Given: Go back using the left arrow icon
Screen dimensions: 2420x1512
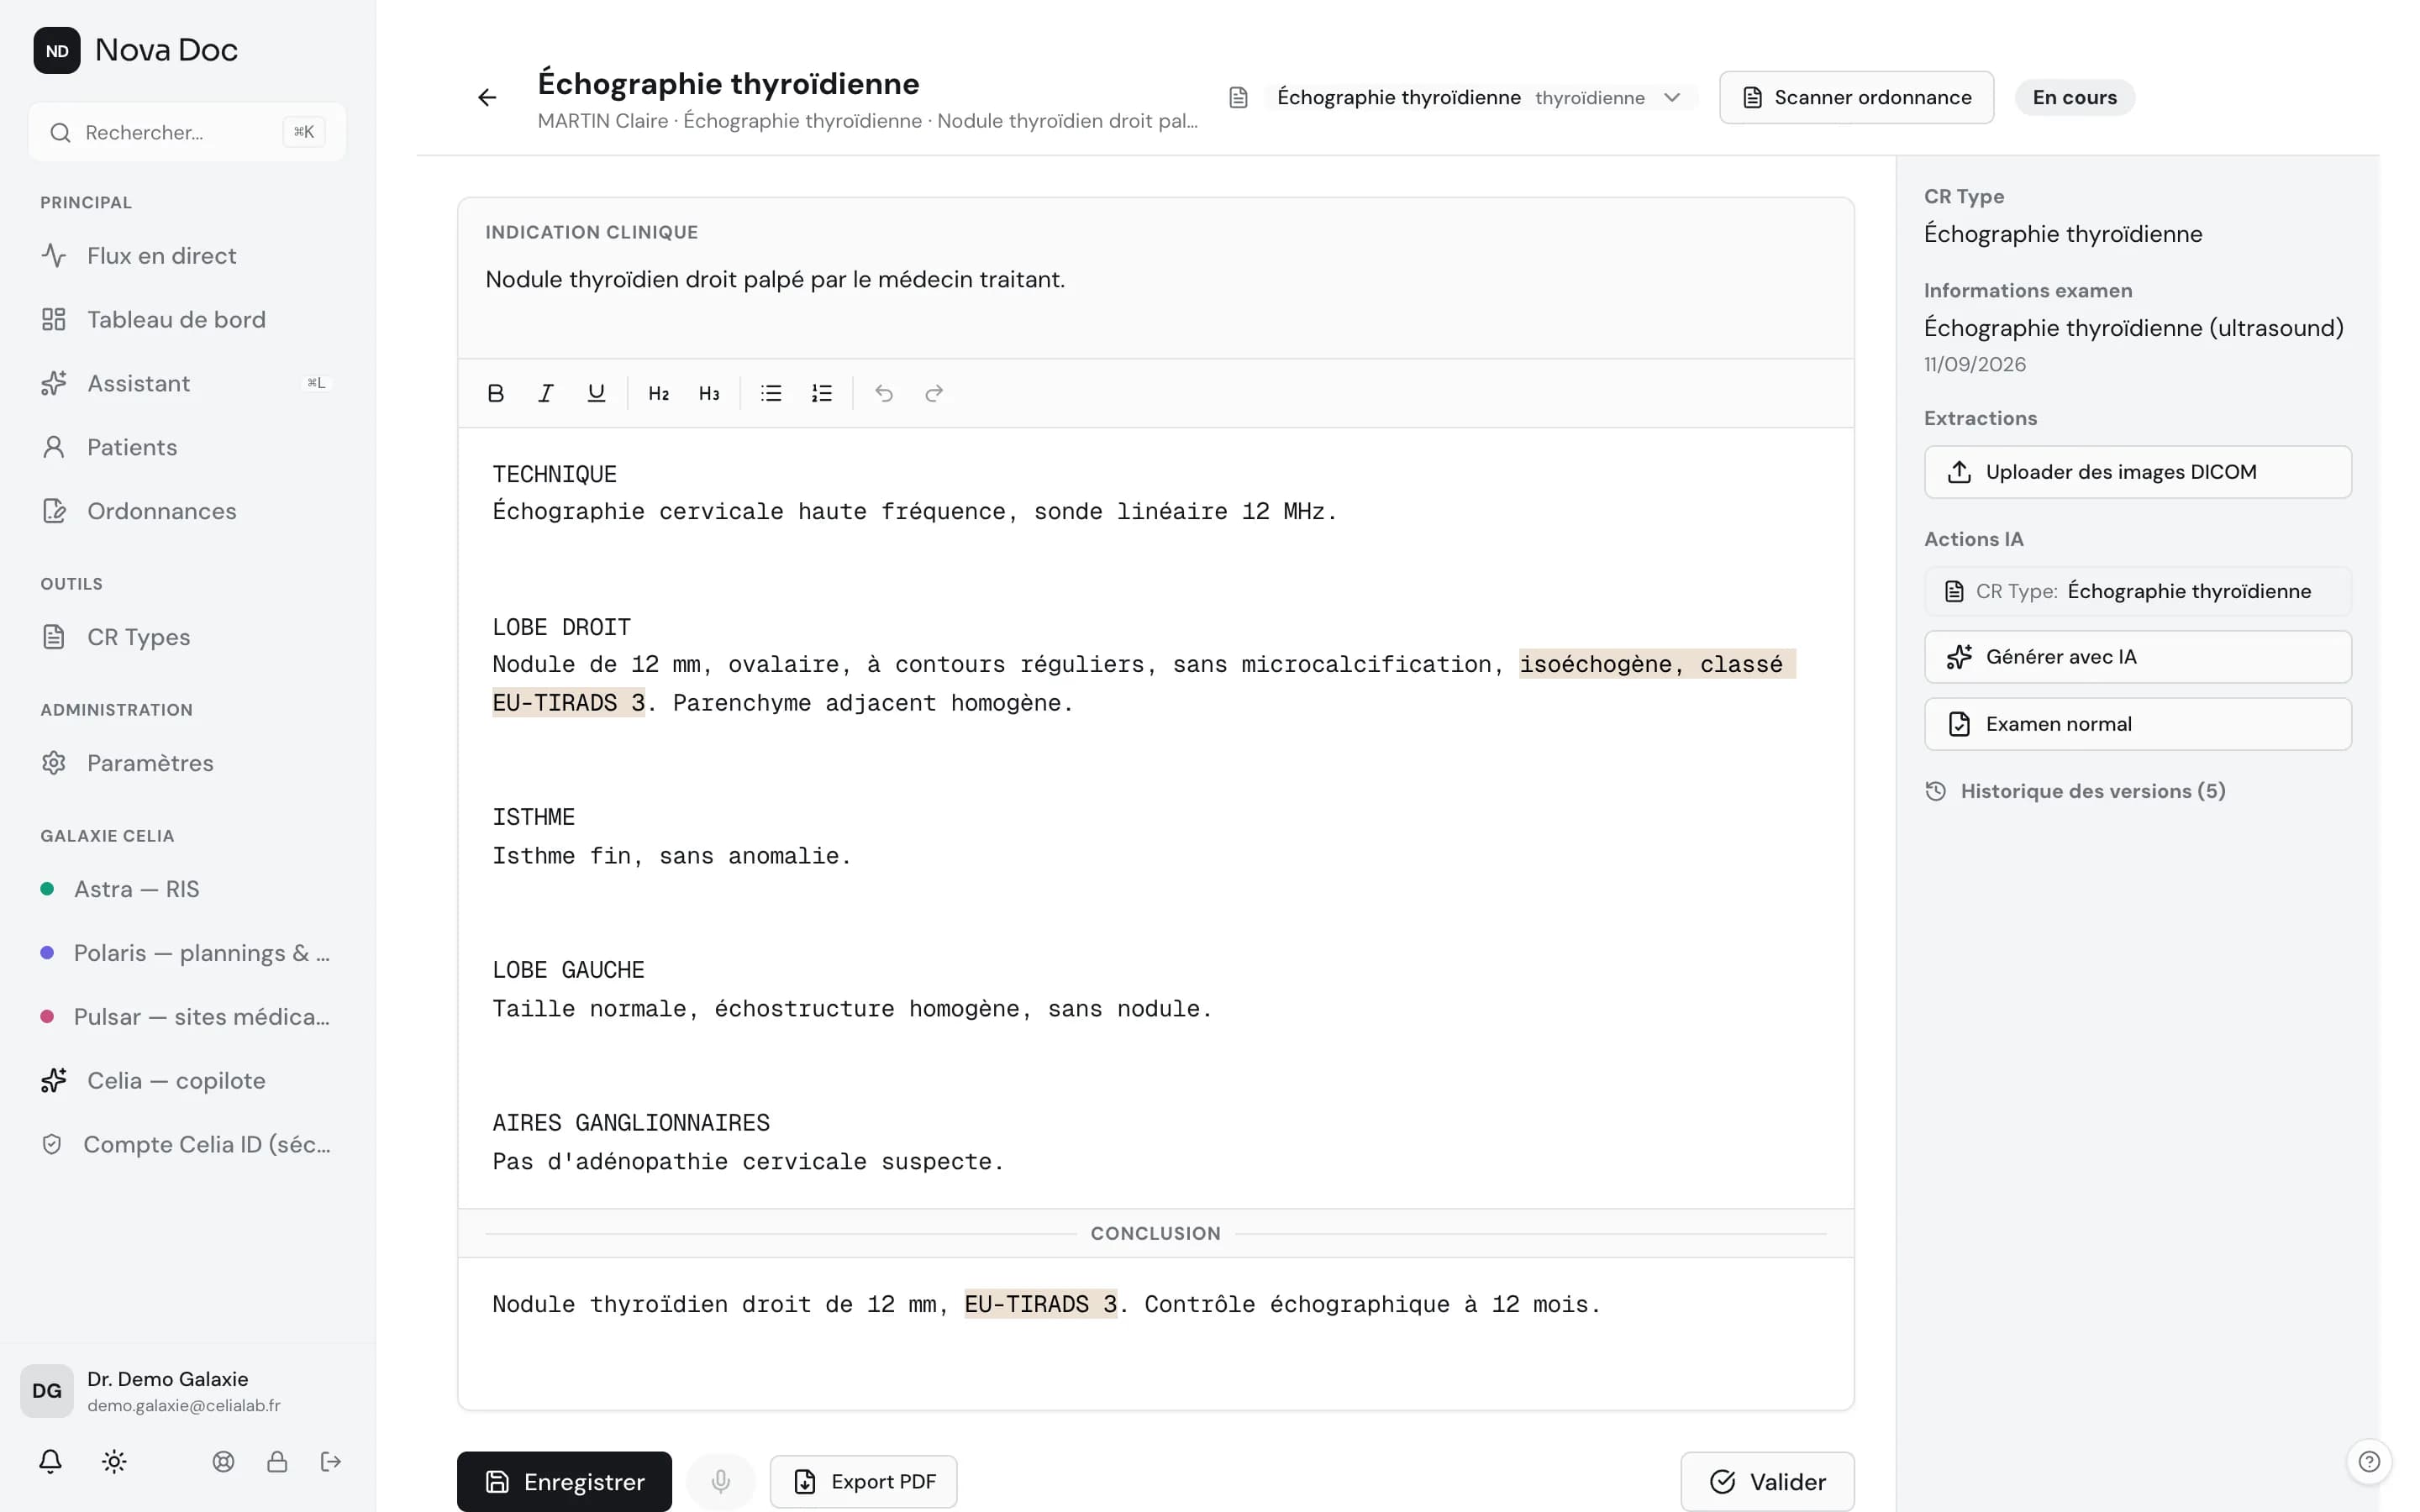Looking at the screenshot, I should click(x=487, y=97).
